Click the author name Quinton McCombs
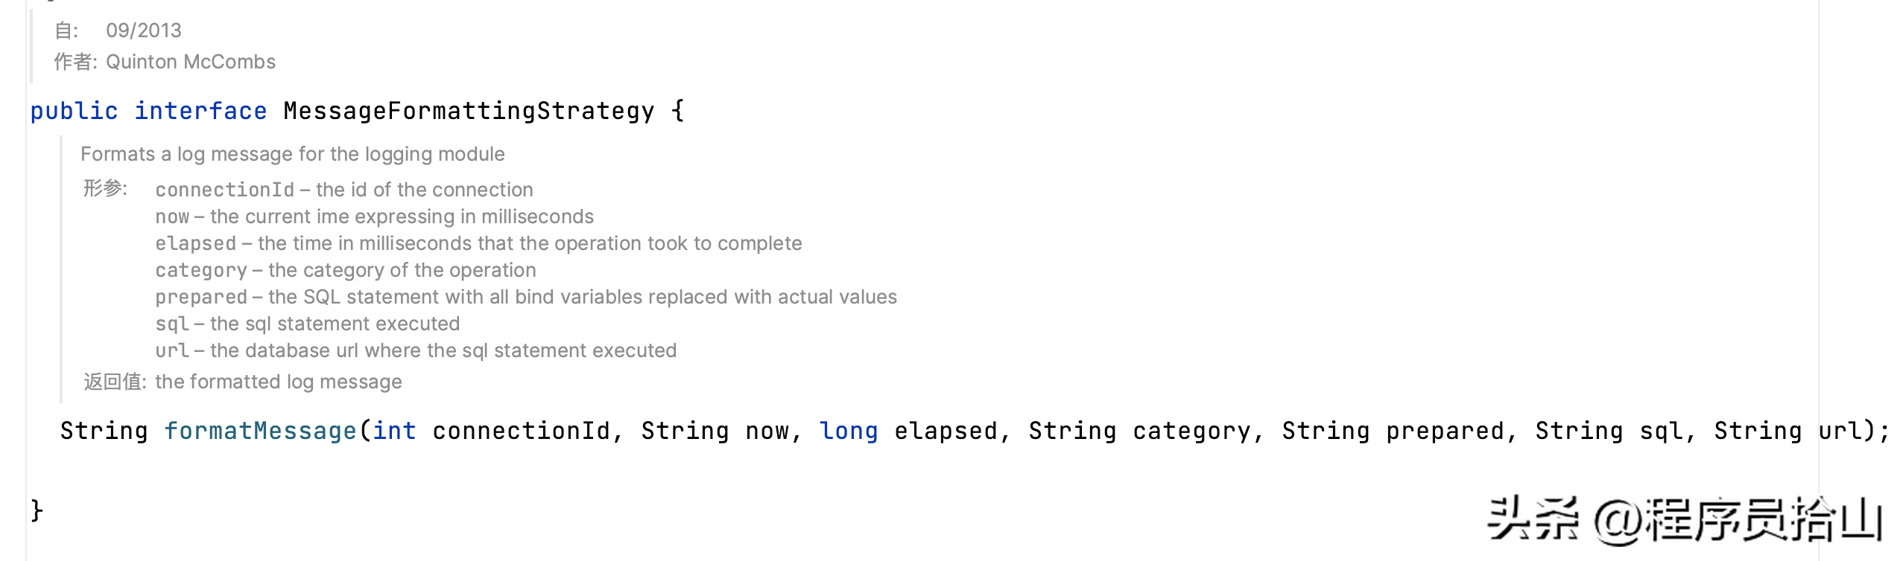Viewport: 1903px width, 561px height. (x=191, y=62)
